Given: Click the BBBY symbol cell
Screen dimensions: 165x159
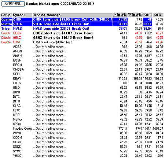Looking at the screenshot, I should coord(17,33).
